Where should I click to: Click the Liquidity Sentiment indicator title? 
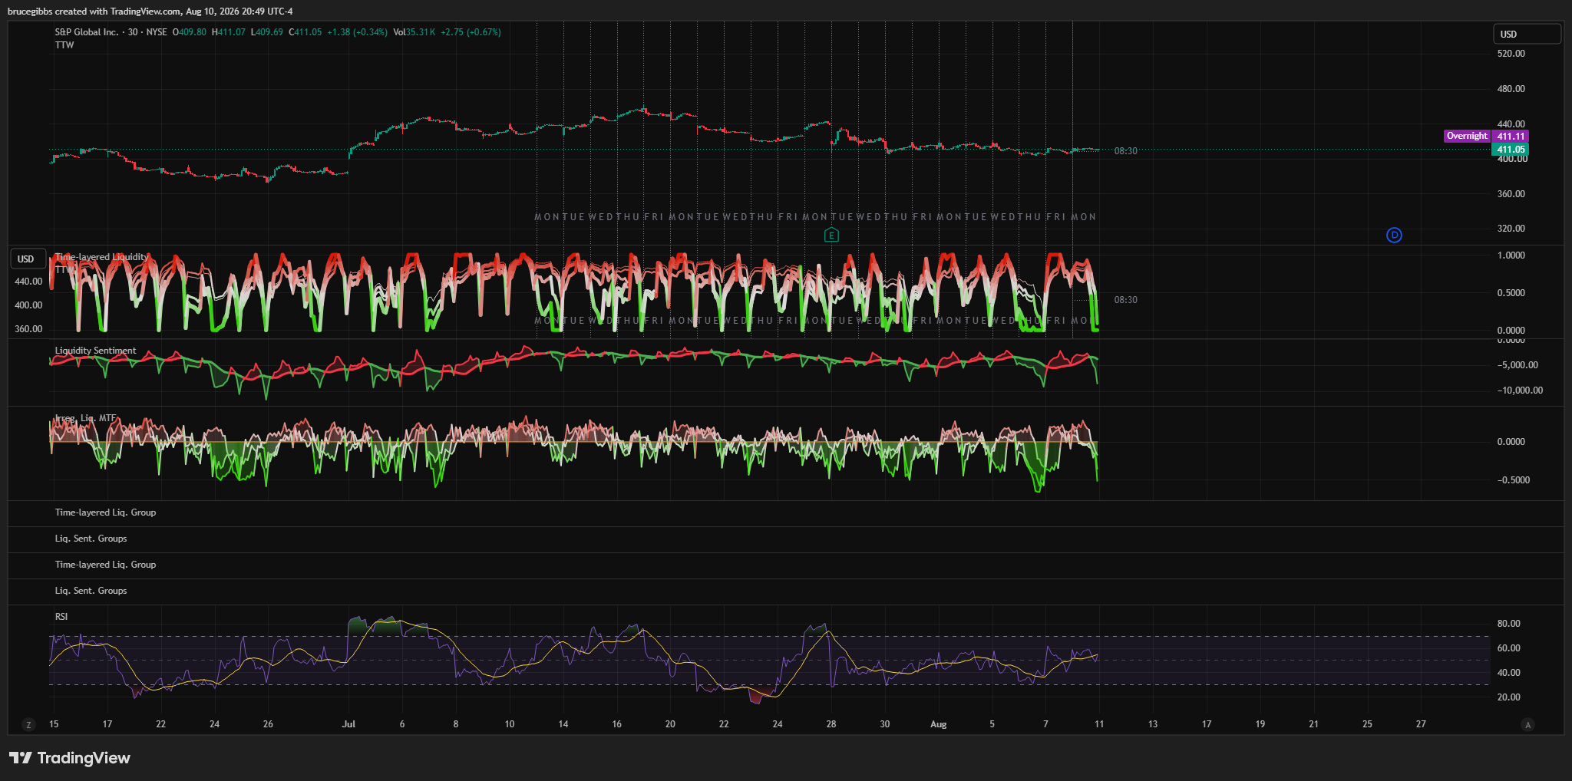(x=95, y=351)
